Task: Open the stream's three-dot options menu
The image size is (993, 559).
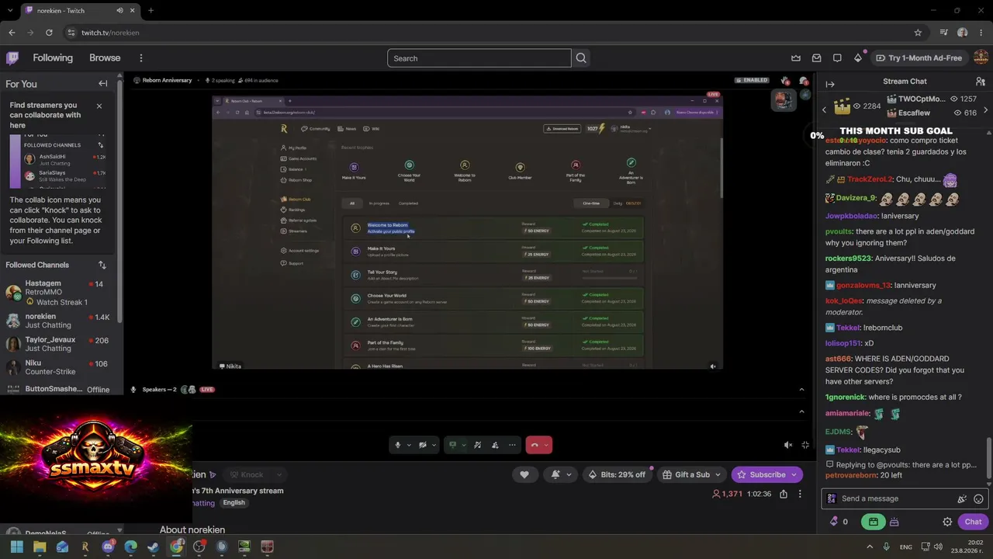Action: tap(800, 494)
